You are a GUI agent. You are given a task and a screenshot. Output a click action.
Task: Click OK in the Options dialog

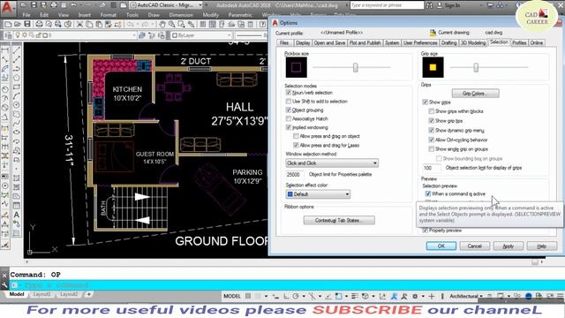(441, 246)
